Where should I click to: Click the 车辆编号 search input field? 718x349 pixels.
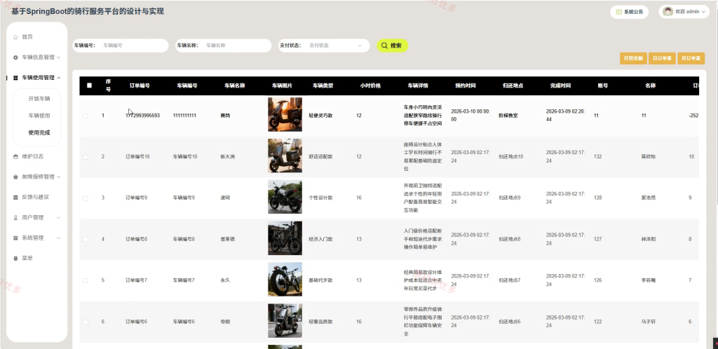click(x=133, y=46)
